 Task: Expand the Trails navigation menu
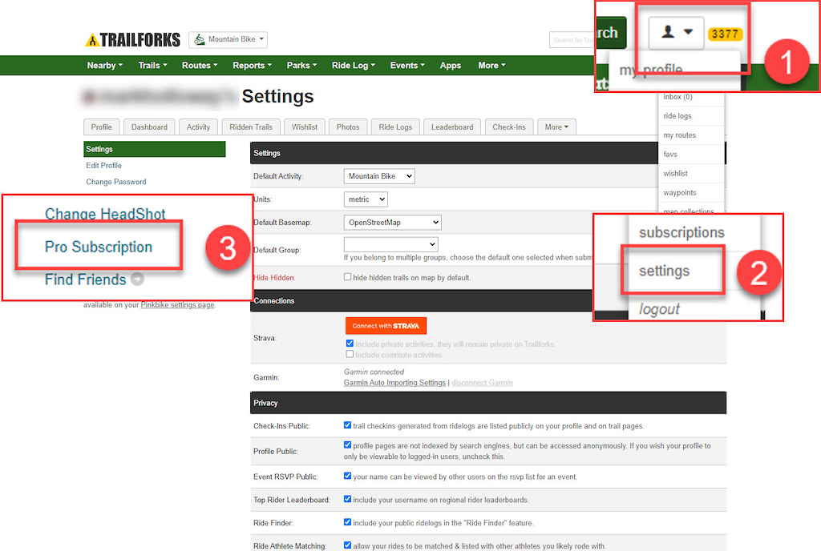point(152,66)
